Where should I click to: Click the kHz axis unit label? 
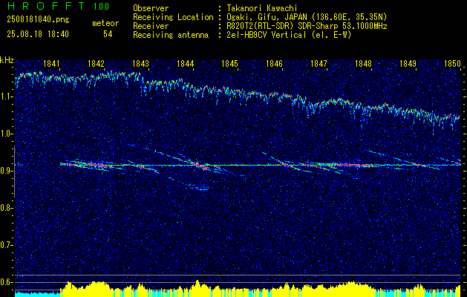(x=7, y=60)
